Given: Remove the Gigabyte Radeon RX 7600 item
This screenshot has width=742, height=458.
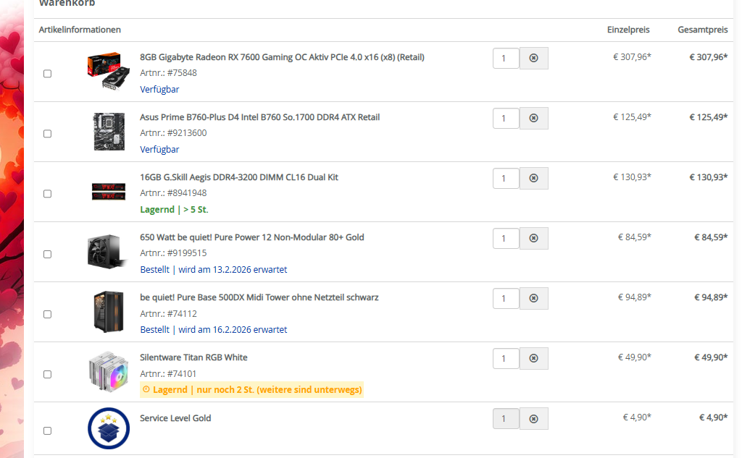Looking at the screenshot, I should pos(533,58).
